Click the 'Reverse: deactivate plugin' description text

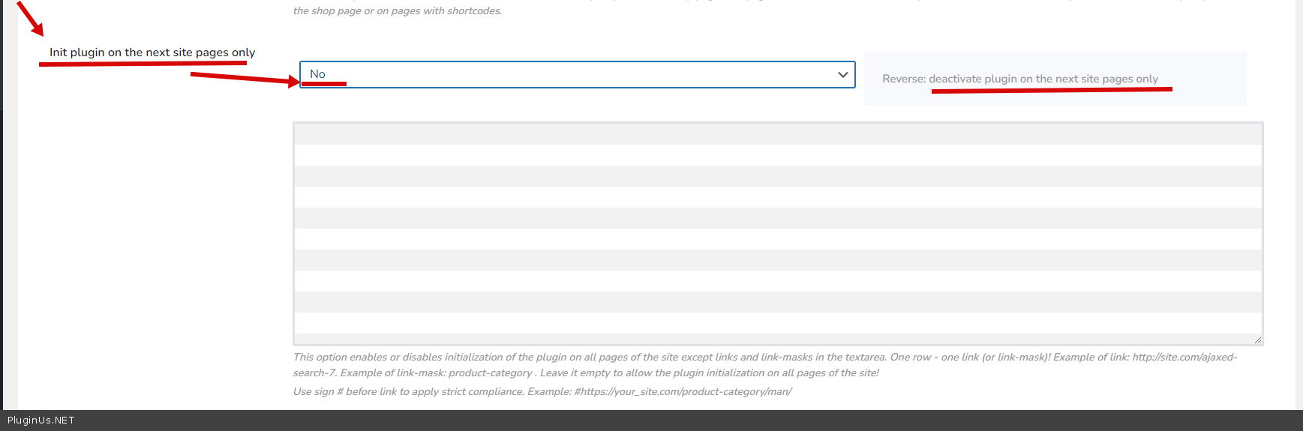(x=1019, y=79)
